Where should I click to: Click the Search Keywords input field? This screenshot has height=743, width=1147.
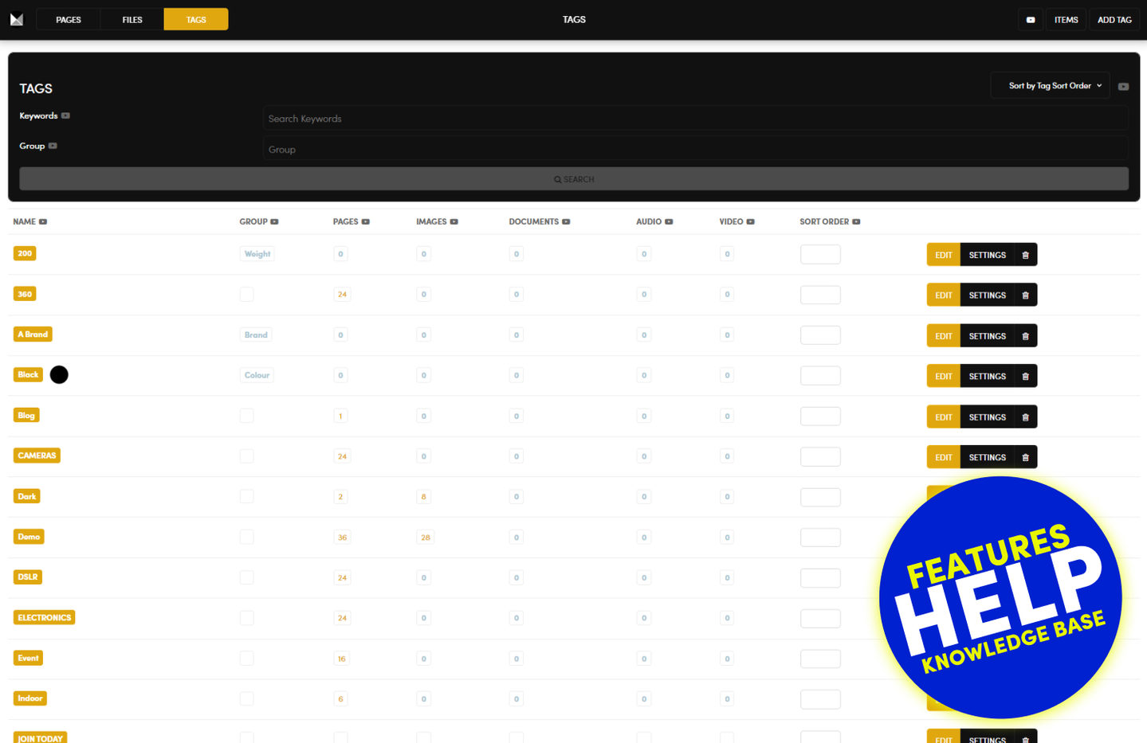click(x=695, y=119)
